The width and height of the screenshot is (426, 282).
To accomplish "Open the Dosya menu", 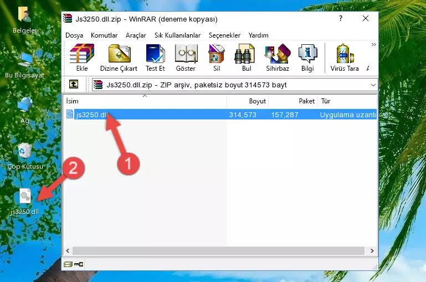I will [74, 35].
